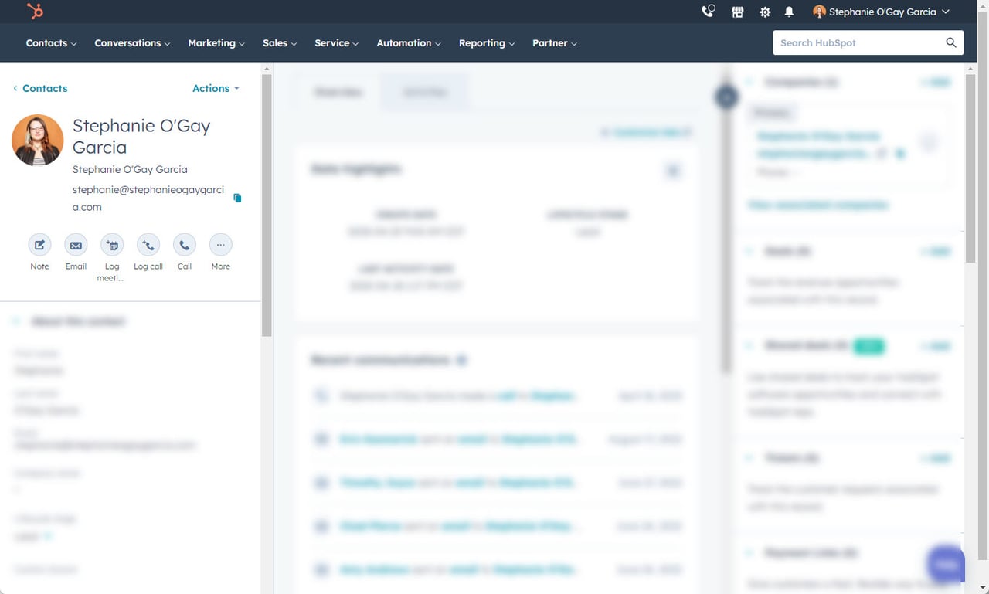Click the search magnifier icon
The width and height of the screenshot is (989, 594).
[951, 42]
